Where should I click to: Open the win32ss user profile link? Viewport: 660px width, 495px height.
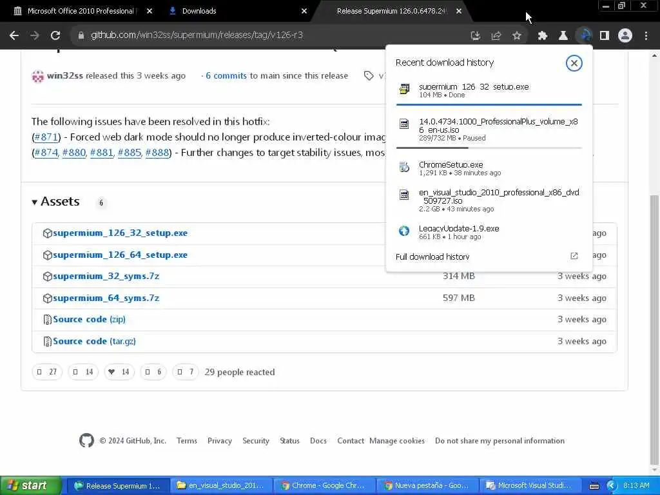tap(65, 76)
